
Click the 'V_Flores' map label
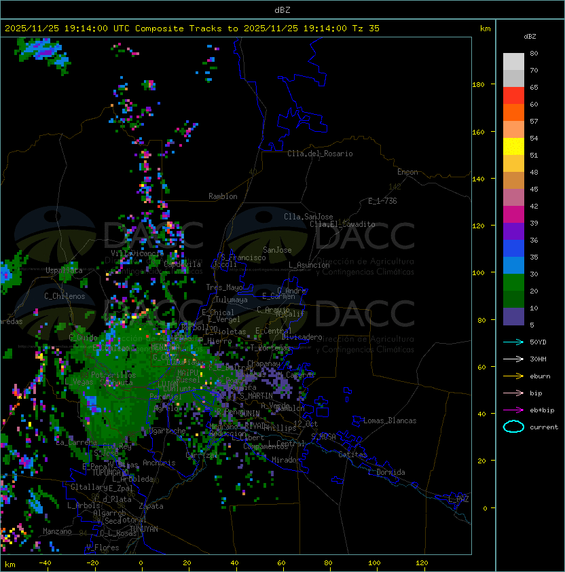point(103,548)
